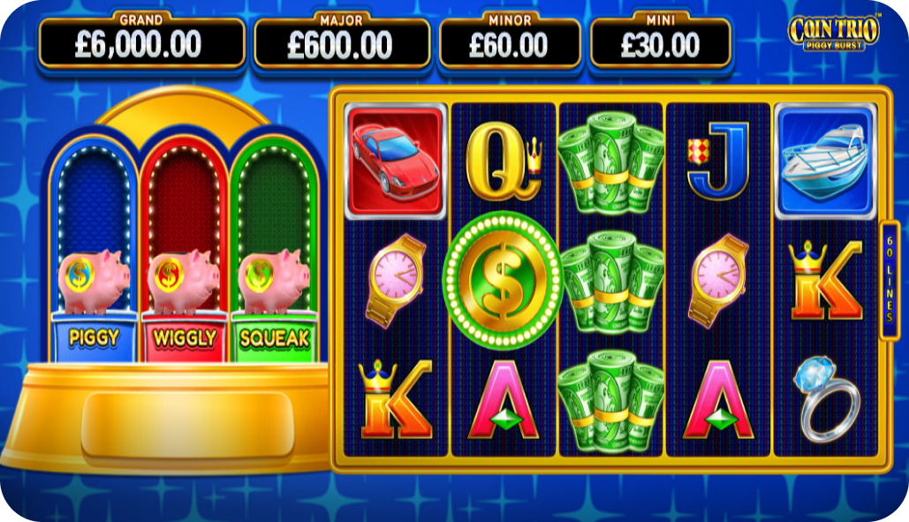
Task: Select the Squeak piggy bank
Action: [x=274, y=281]
